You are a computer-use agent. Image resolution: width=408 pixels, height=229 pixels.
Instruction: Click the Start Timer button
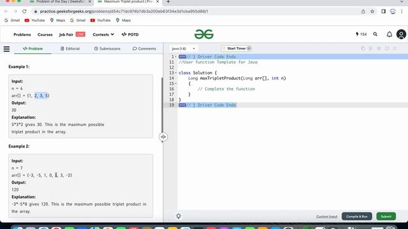[237, 48]
